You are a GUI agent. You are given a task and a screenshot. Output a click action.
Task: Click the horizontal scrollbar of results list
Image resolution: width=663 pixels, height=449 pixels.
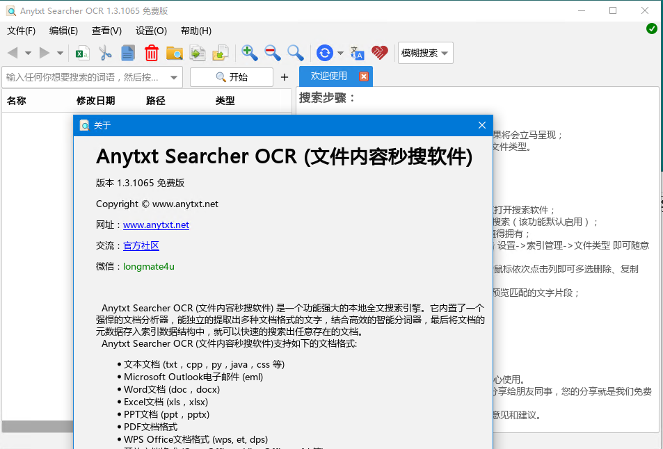pyautogui.click(x=38, y=426)
